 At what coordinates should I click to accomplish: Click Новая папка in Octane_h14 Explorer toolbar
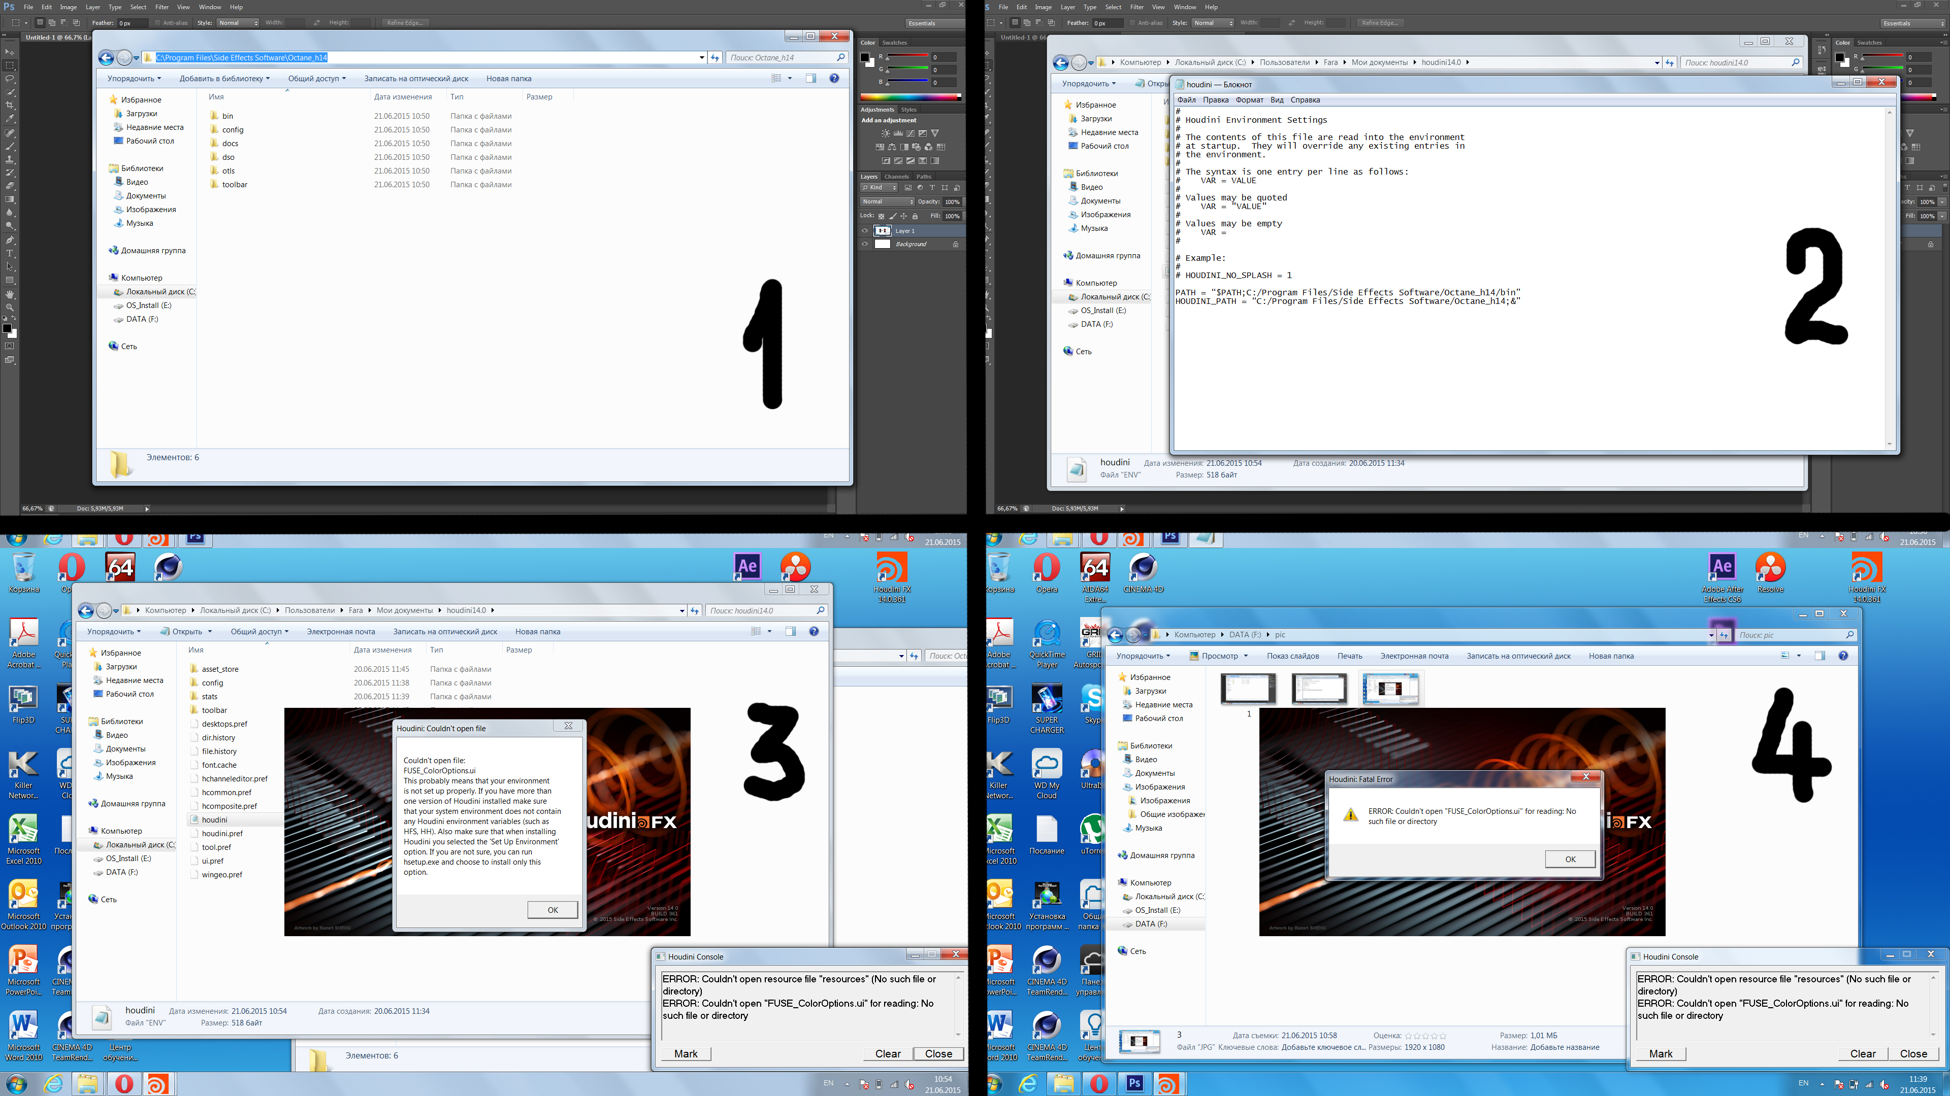[509, 79]
